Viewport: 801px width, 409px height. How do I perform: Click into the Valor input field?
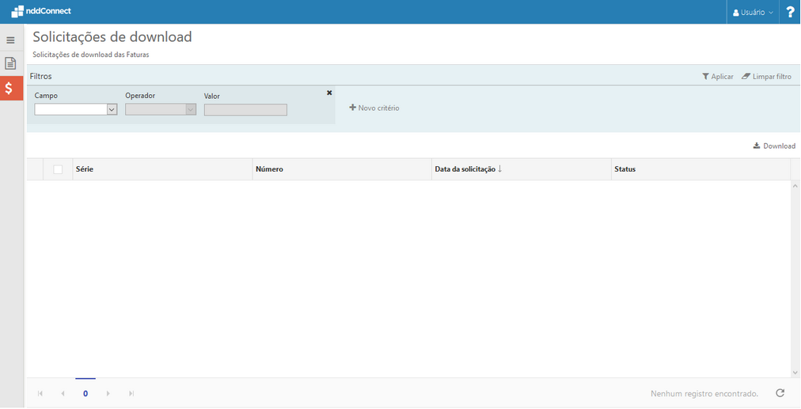[x=245, y=110]
